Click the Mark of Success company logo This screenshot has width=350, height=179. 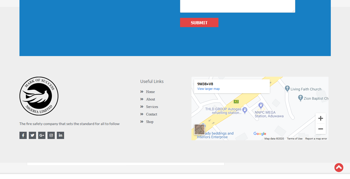click(x=39, y=96)
